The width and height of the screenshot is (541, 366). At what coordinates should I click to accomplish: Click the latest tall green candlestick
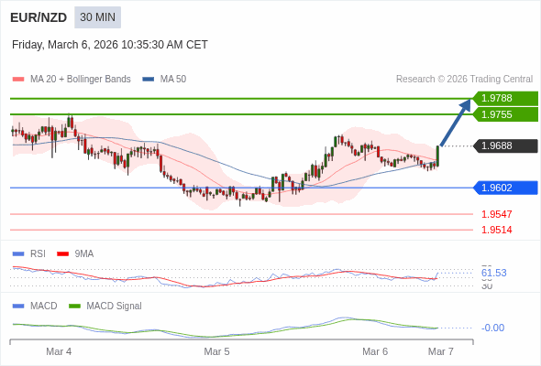pyautogui.click(x=437, y=156)
